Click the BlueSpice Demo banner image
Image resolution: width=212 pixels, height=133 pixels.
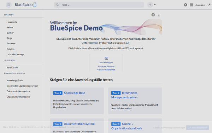[x=106, y=27]
